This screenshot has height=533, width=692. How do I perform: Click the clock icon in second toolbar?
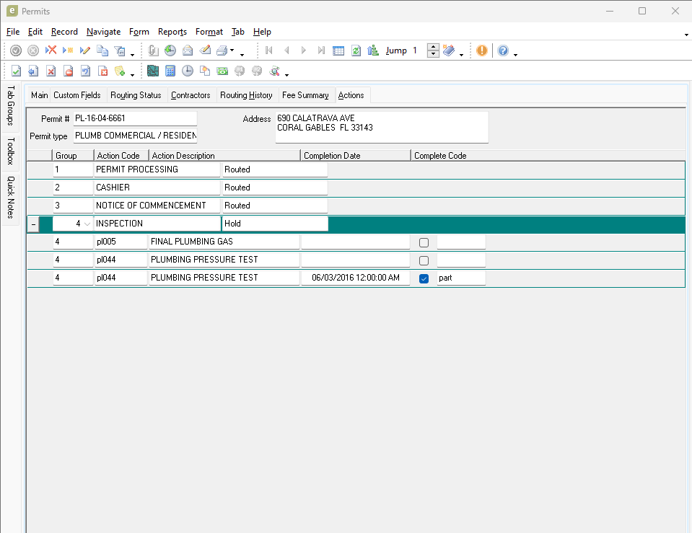[x=188, y=71]
